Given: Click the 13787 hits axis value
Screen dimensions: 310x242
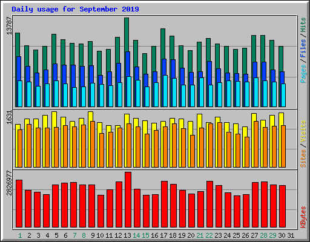Looking at the screenshot, I should [10, 26].
